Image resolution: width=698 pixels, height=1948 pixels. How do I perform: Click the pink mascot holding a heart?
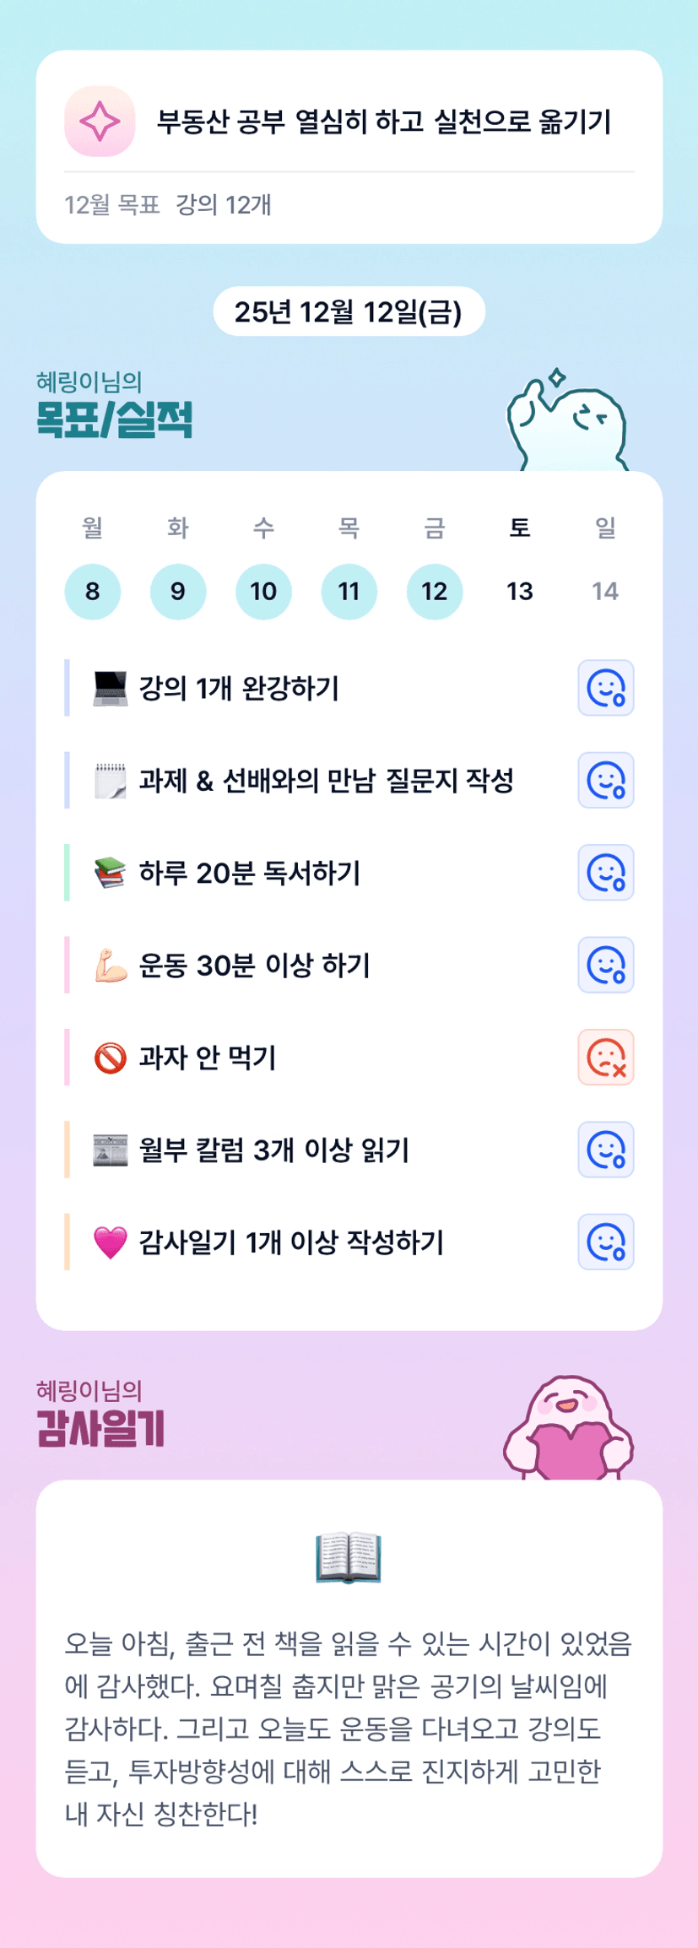click(568, 1428)
